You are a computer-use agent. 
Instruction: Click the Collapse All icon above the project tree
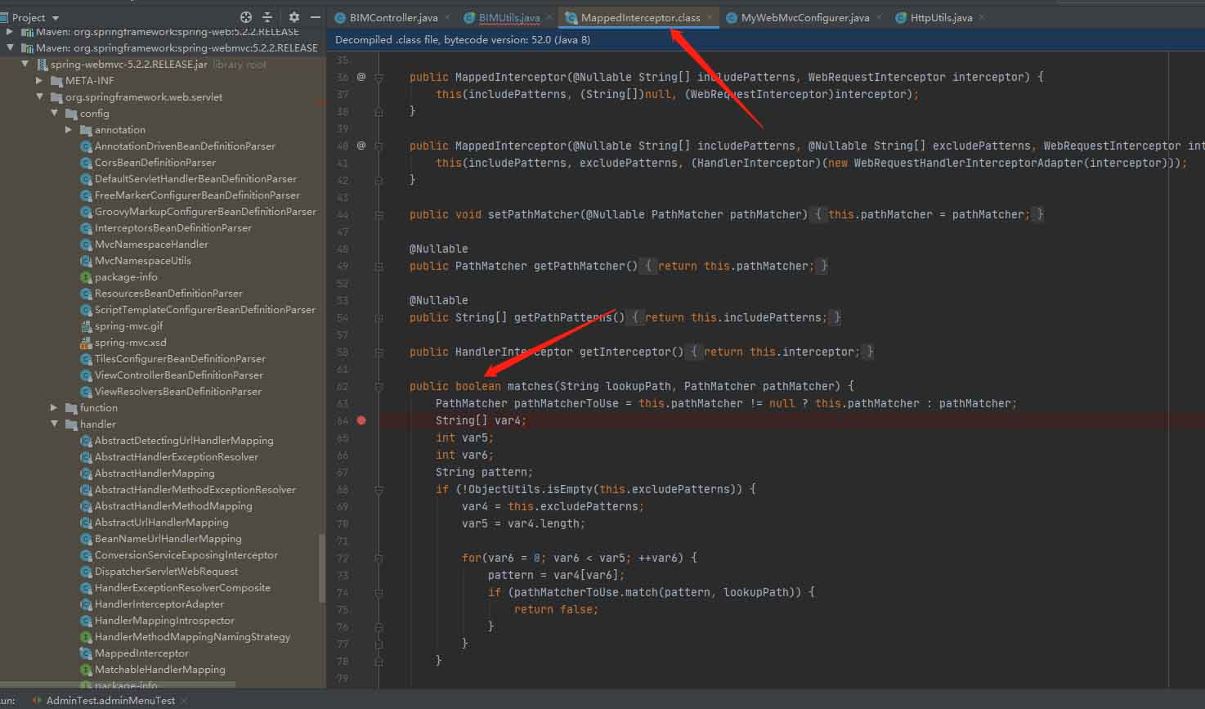[x=267, y=16]
